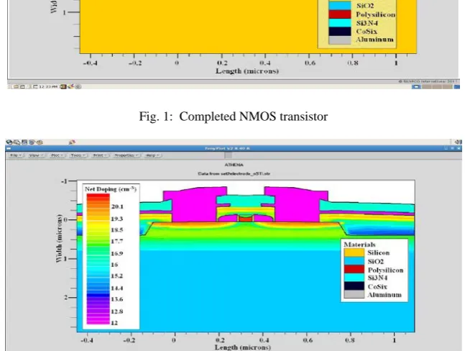Click the '17.7' value on doping scale
Viewport: 465px width, 351px height.
(x=117, y=242)
